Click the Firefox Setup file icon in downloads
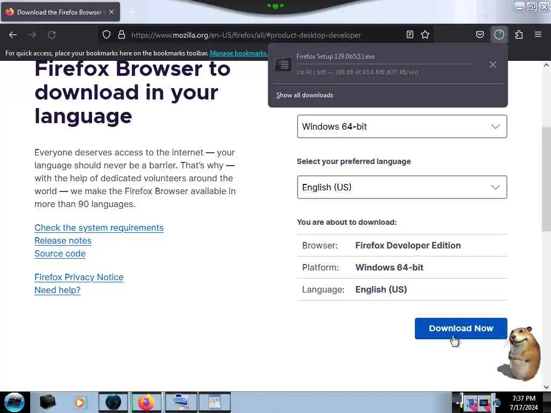 tap(283, 65)
